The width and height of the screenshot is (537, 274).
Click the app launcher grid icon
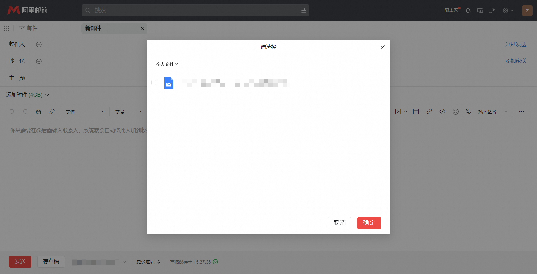point(7,28)
